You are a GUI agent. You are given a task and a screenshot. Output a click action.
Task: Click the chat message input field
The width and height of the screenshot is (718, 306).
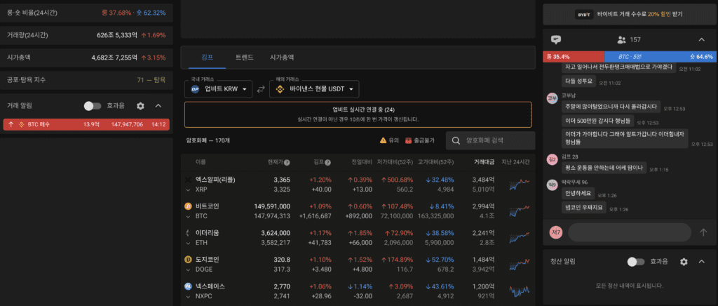pyautogui.click(x=630, y=232)
